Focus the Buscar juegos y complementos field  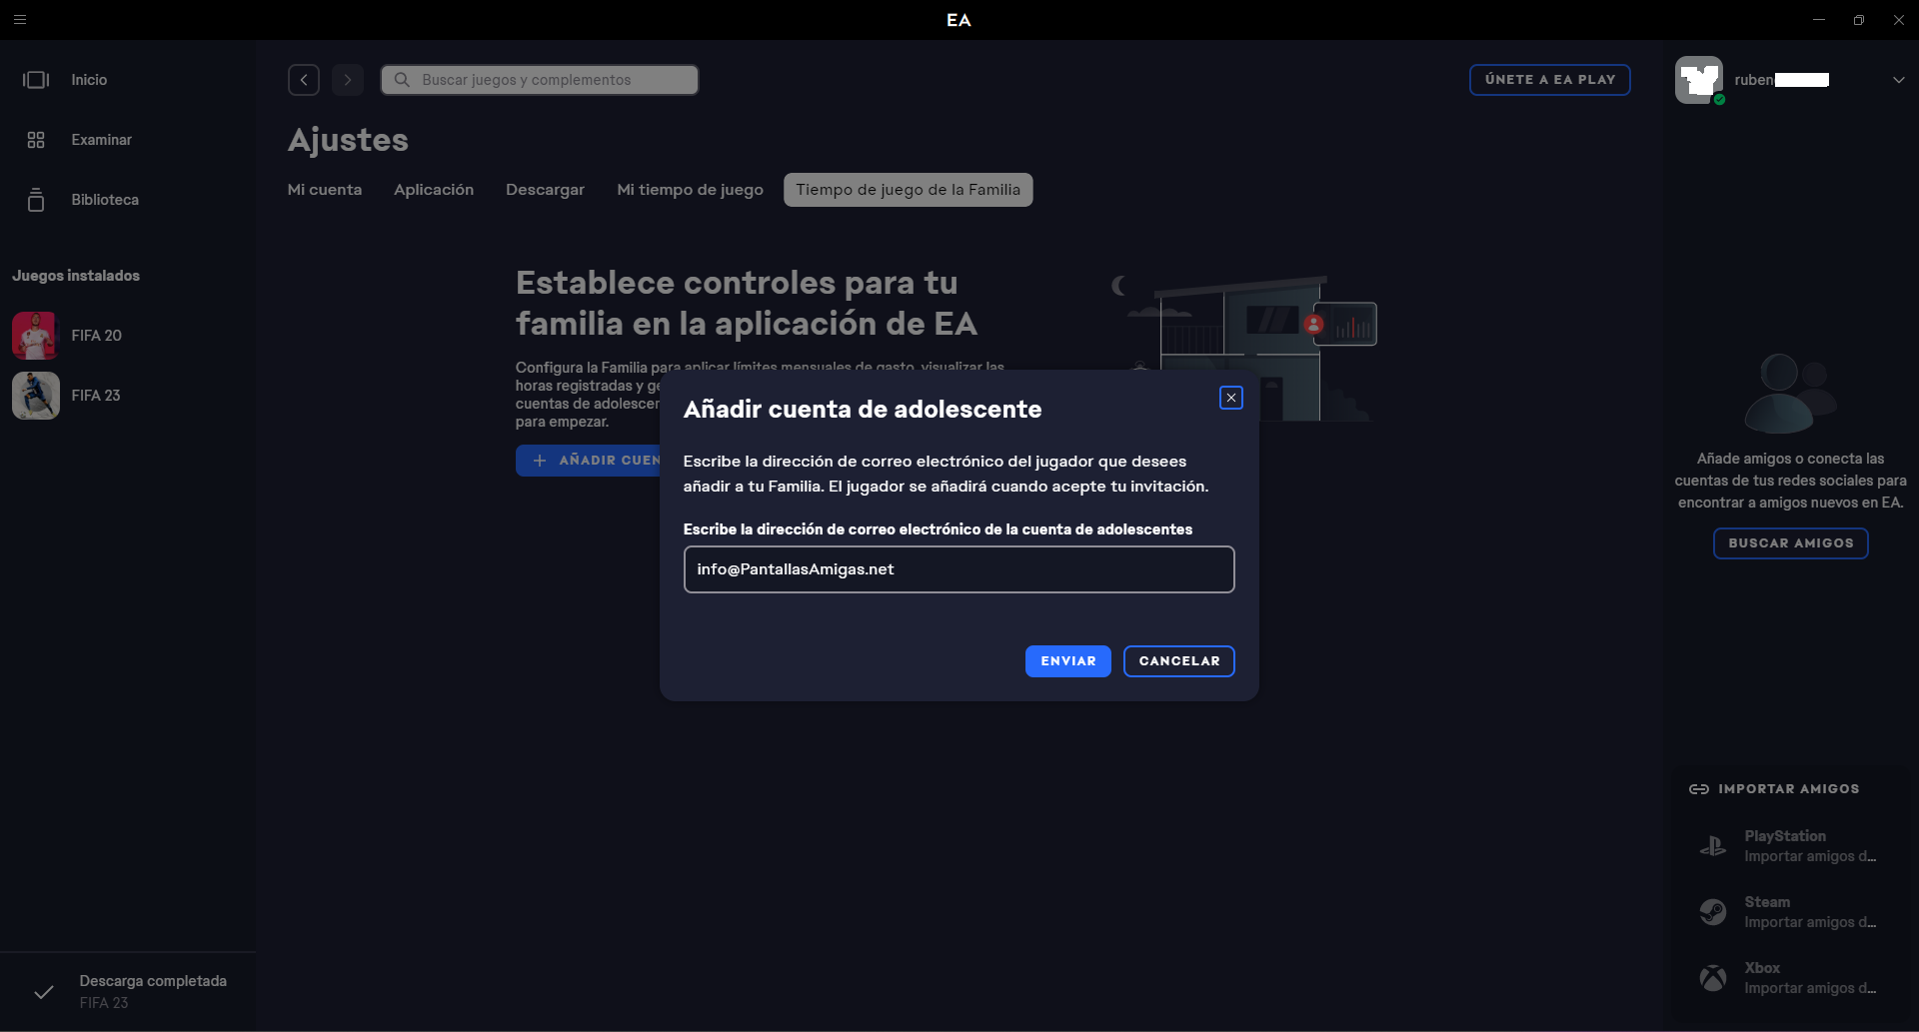tap(540, 80)
